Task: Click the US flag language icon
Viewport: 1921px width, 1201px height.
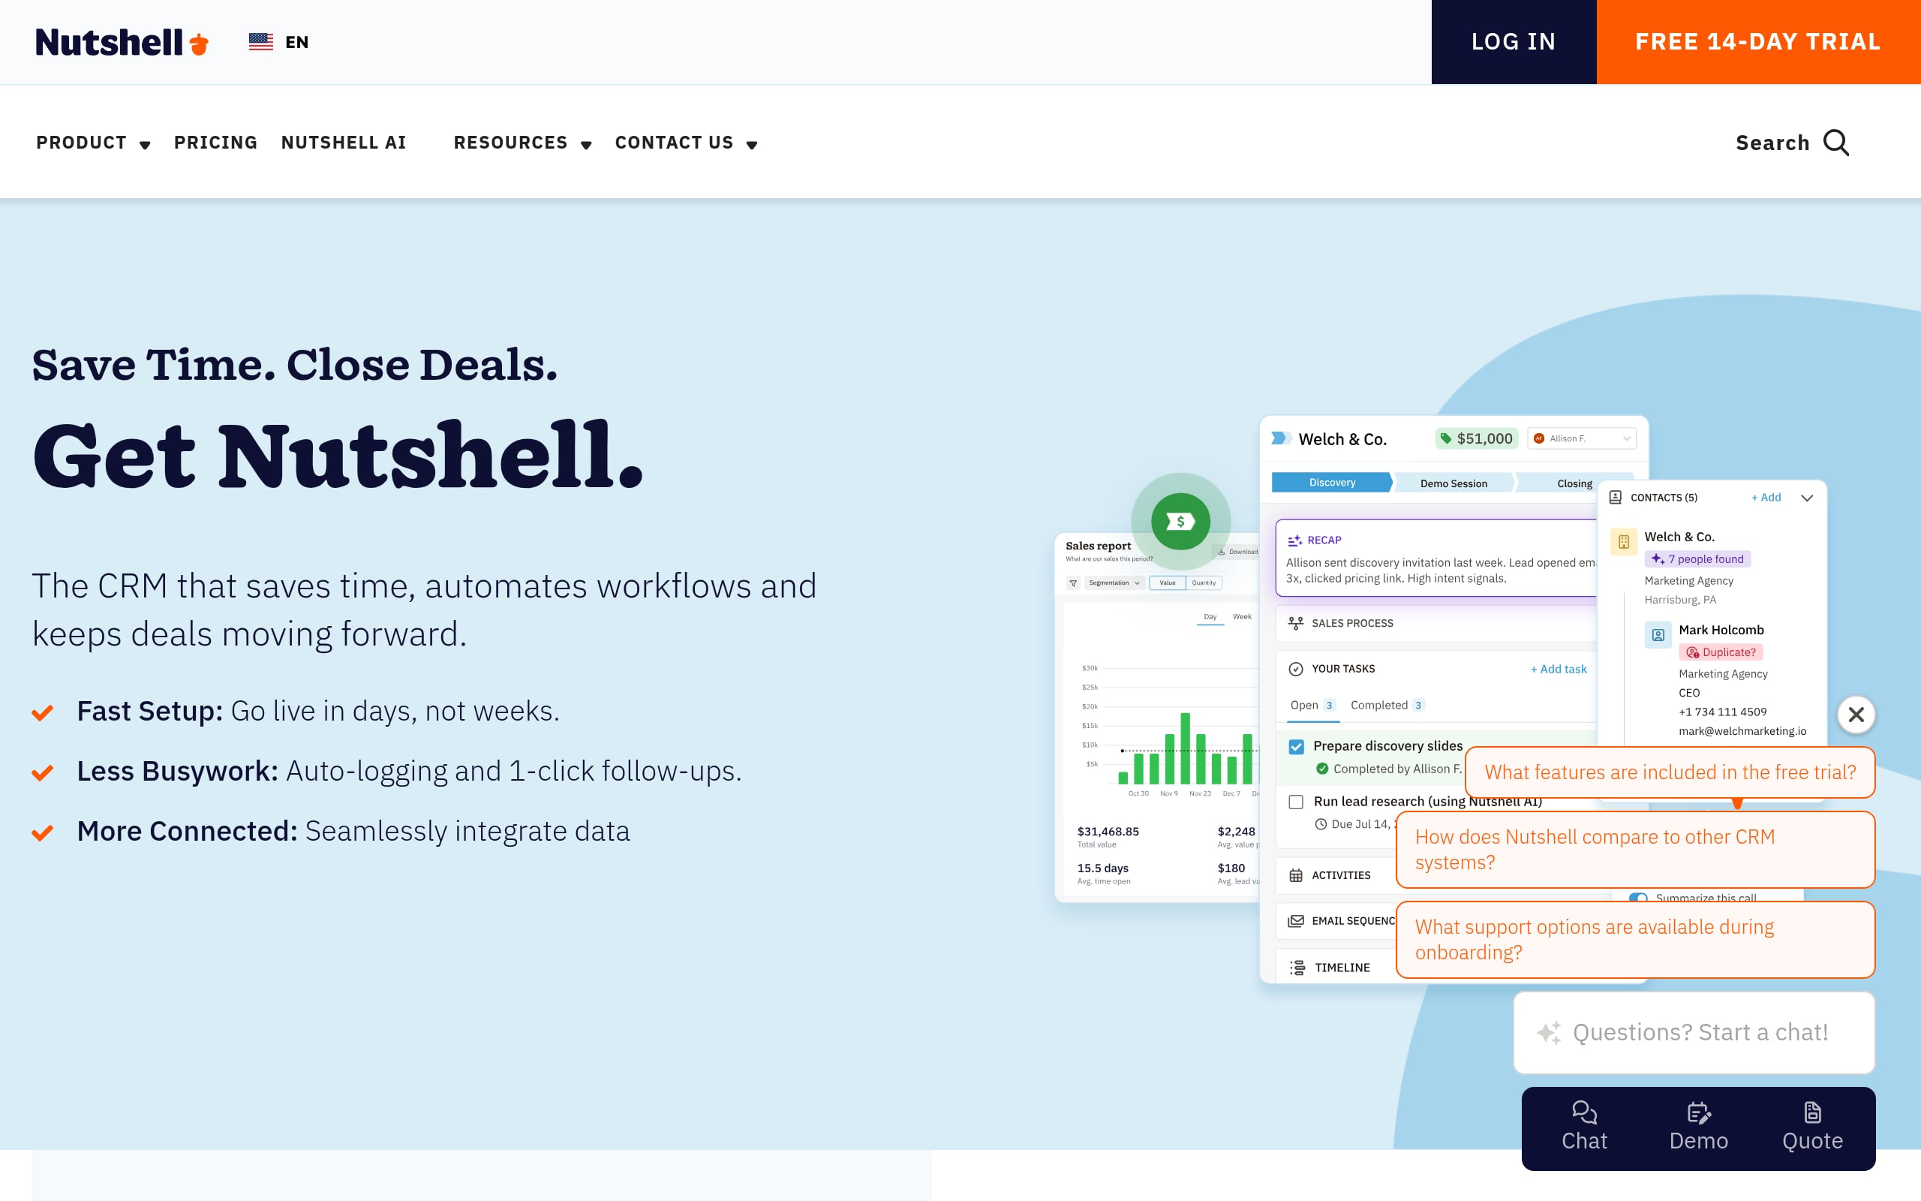Action: pyautogui.click(x=260, y=42)
